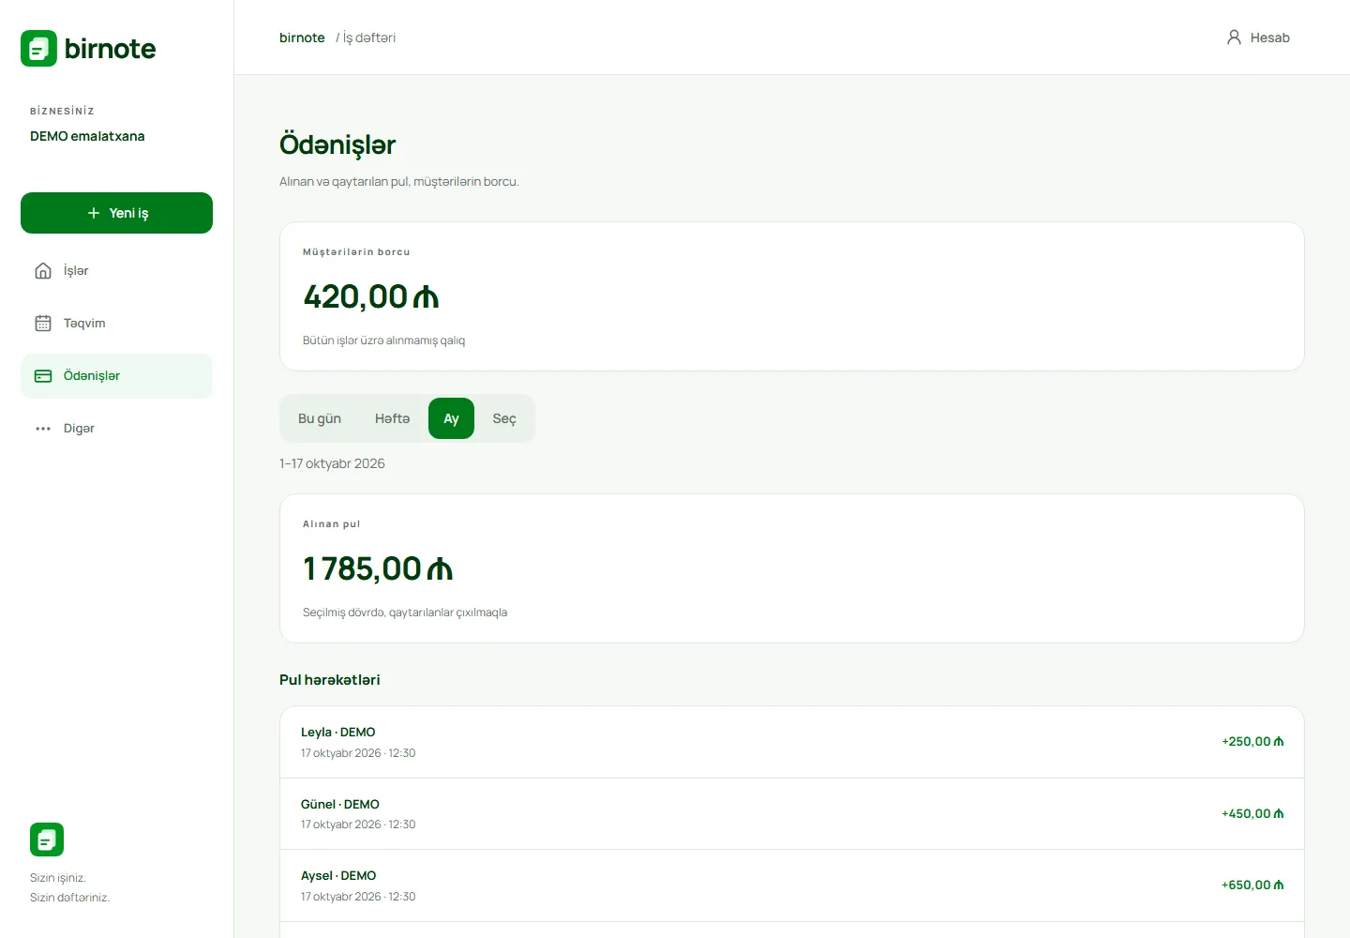Click the birnote logo icon in sidebar

click(38, 49)
